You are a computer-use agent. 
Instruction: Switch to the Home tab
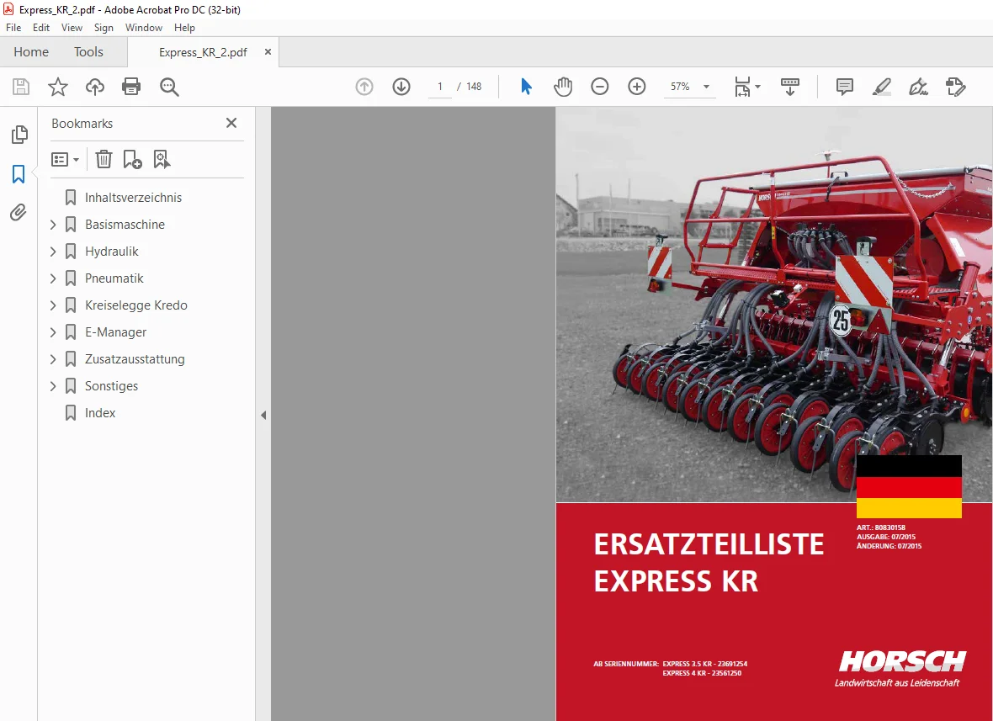point(31,52)
